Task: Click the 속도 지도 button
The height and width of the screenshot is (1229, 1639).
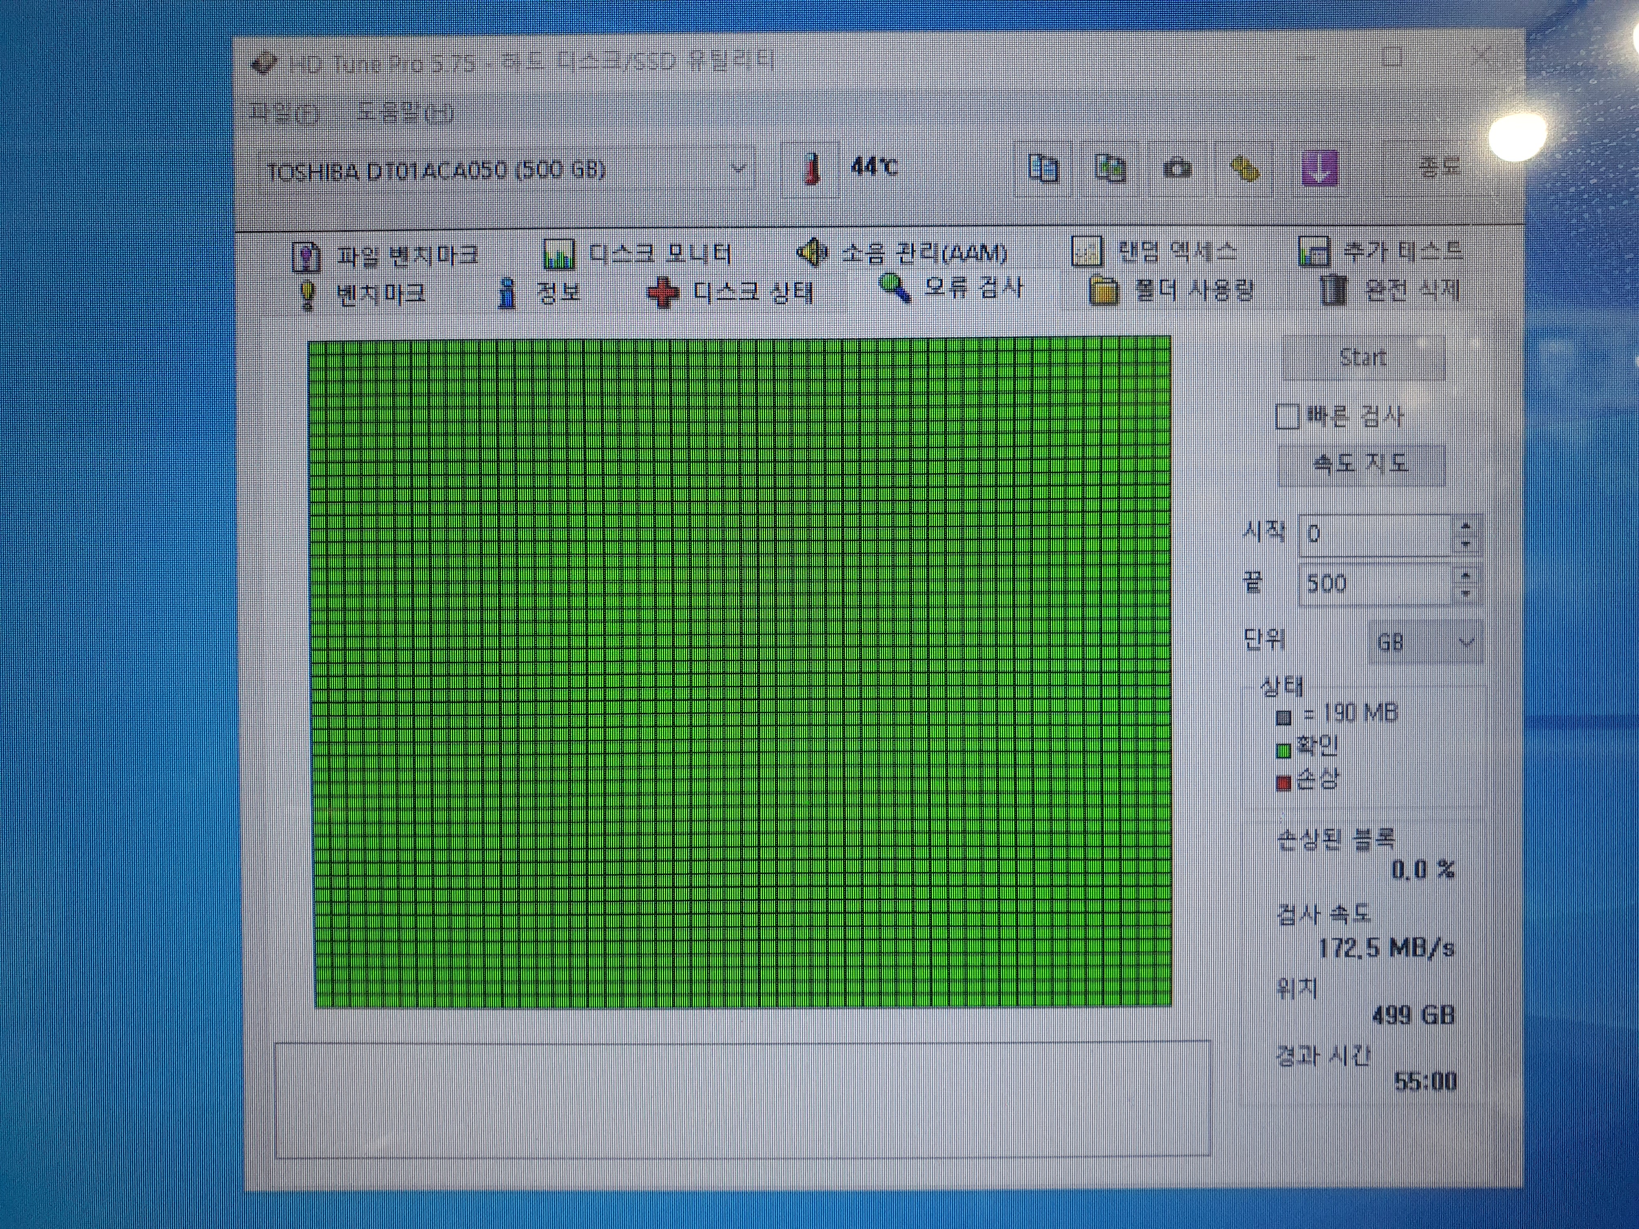Action: pyautogui.click(x=1362, y=465)
